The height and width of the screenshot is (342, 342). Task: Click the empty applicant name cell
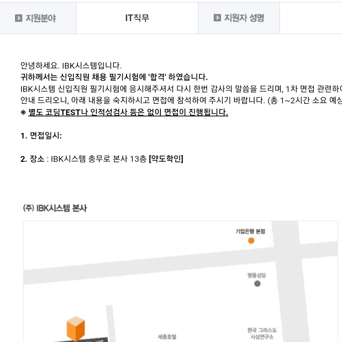(311, 18)
